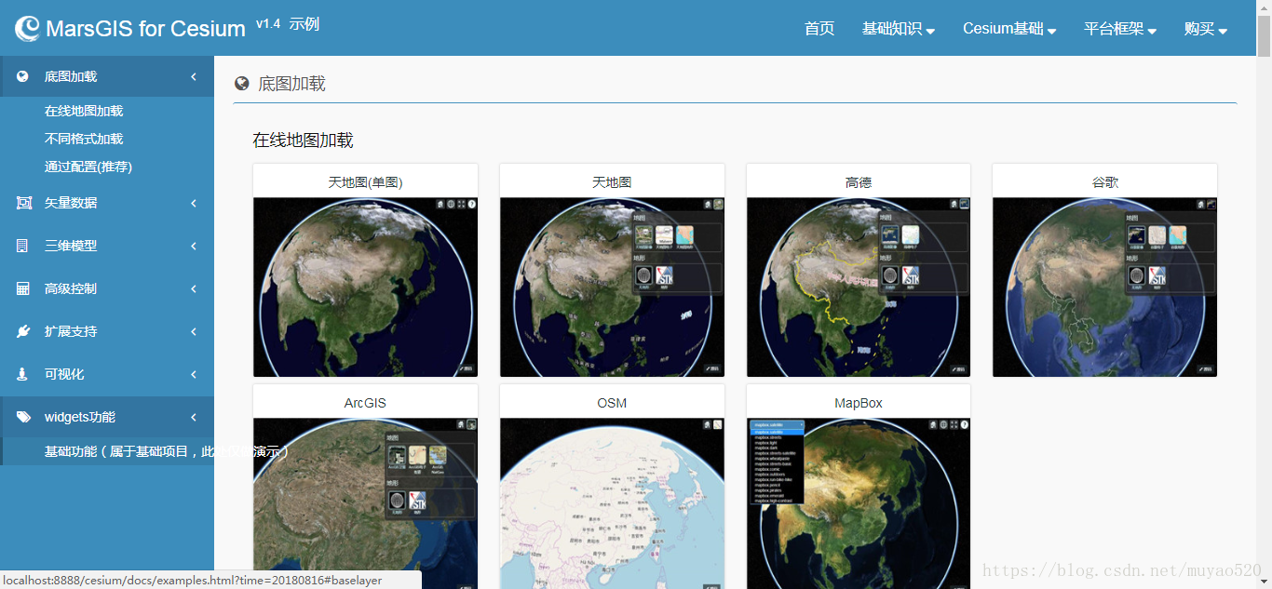Screen dimensions: 1272x589
Task: Open the 购买 dropdown menu
Action: (x=1206, y=29)
